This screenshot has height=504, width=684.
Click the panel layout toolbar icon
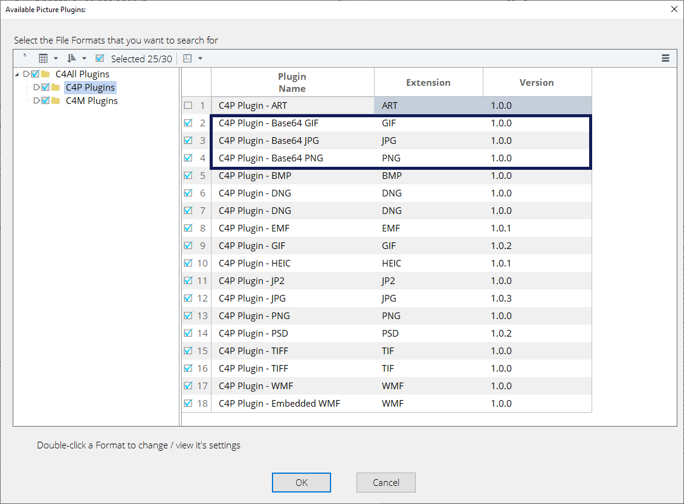click(187, 59)
